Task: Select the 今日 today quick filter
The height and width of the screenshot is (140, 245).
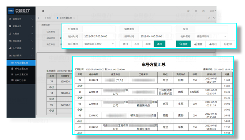Action: click(x=137, y=44)
